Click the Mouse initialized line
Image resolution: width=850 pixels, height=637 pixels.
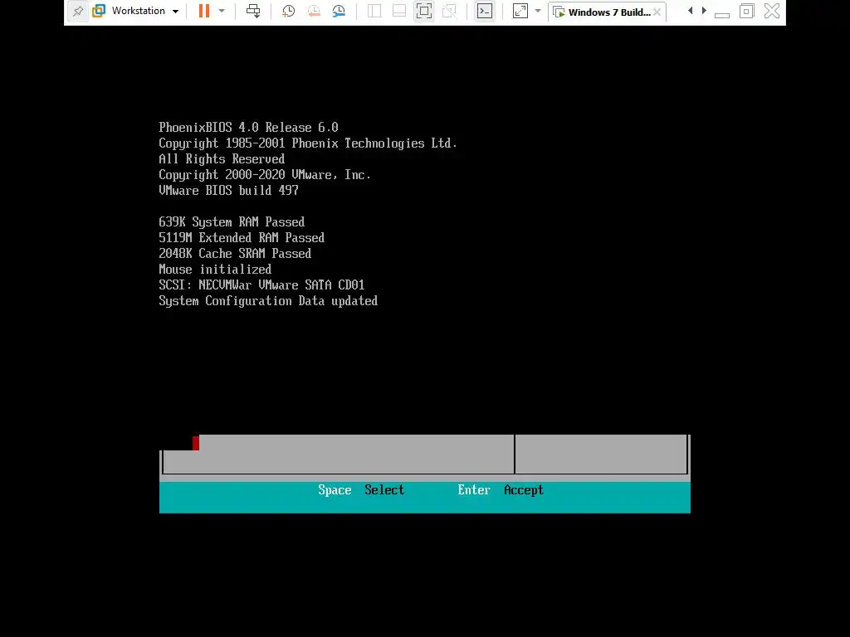(215, 270)
